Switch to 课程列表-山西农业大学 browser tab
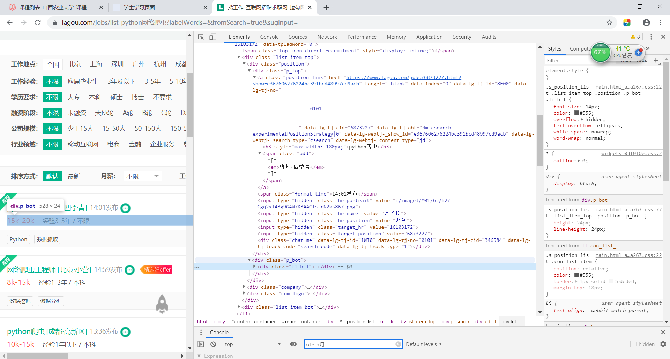This screenshot has height=359, width=670. (x=53, y=7)
